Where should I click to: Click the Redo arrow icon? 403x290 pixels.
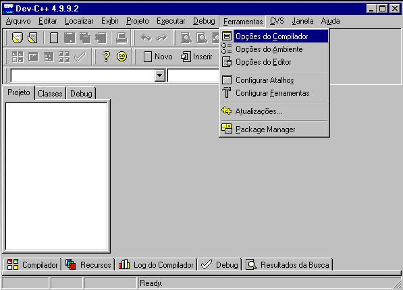tap(161, 38)
